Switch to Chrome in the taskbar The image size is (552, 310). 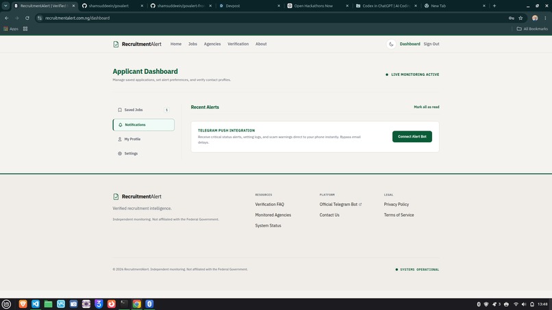(x=137, y=304)
